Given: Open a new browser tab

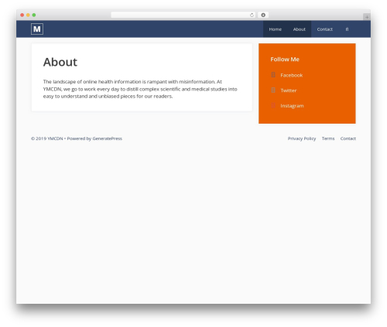Looking at the screenshot, I should point(367,17).
